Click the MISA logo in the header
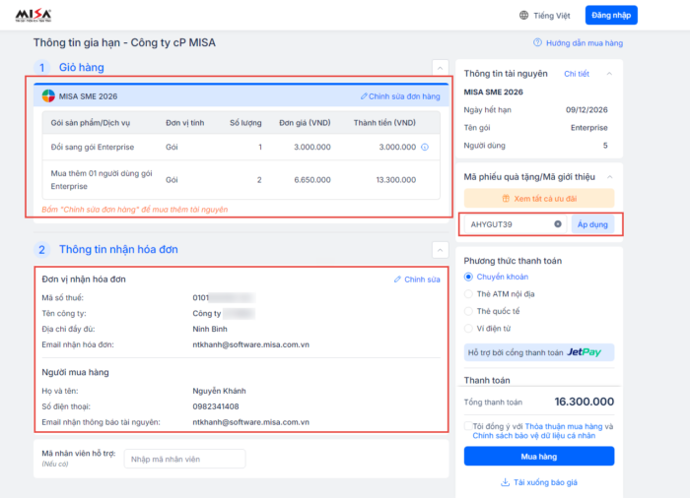 [x=34, y=16]
